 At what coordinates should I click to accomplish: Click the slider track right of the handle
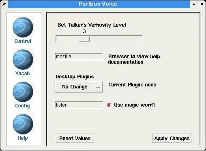pyautogui.click(x=116, y=39)
